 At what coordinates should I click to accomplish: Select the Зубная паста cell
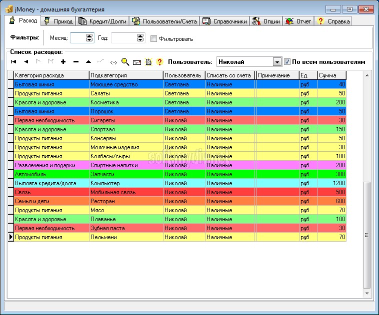126,228
